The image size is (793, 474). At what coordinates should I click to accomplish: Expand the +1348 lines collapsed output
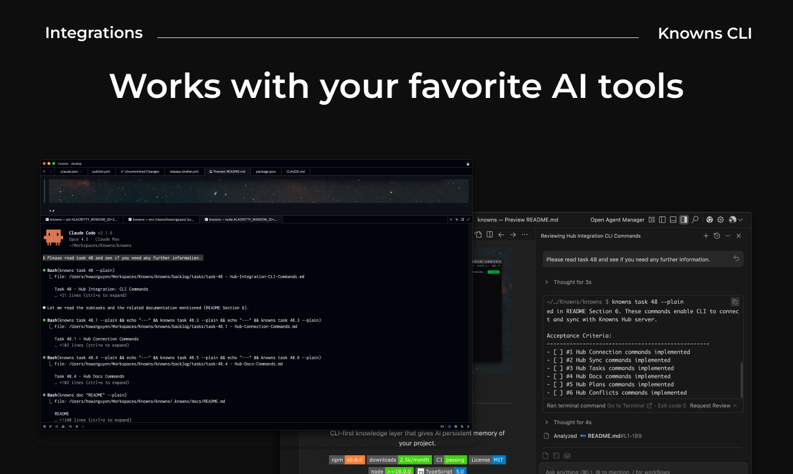93,420
